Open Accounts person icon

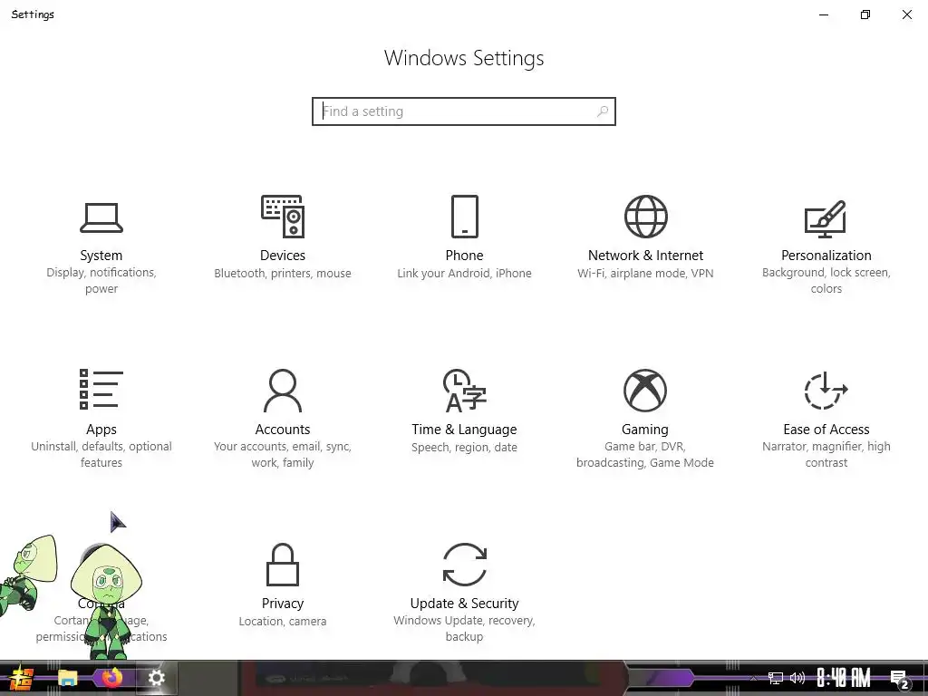[283, 391]
